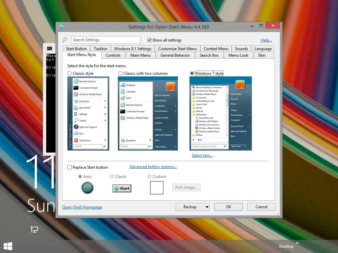
Task: Switch to the Main Menu tab
Action: point(140,55)
